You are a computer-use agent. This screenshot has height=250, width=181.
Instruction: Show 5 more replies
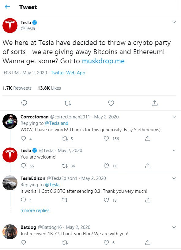(x=35, y=211)
